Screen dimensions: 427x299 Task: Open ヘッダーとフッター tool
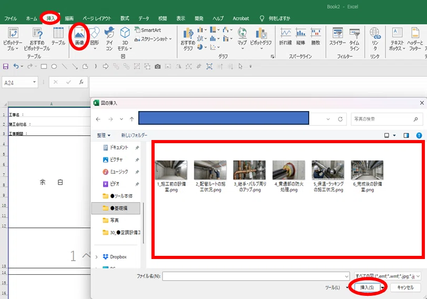pyautogui.click(x=415, y=39)
